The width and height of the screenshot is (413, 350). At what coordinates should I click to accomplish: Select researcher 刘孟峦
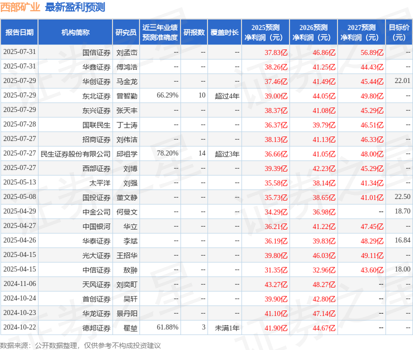coord(127,52)
